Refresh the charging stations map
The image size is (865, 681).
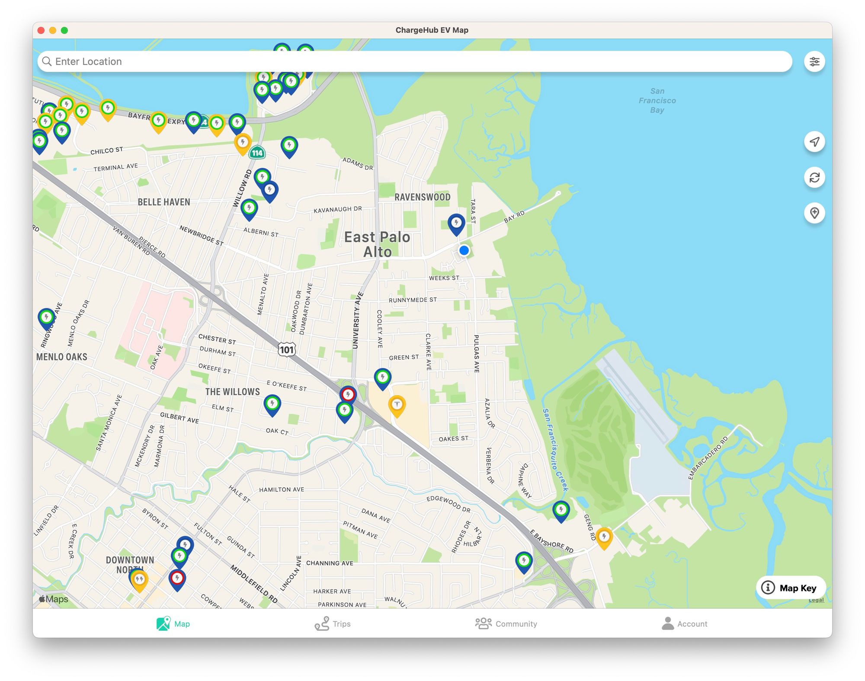pyautogui.click(x=814, y=177)
